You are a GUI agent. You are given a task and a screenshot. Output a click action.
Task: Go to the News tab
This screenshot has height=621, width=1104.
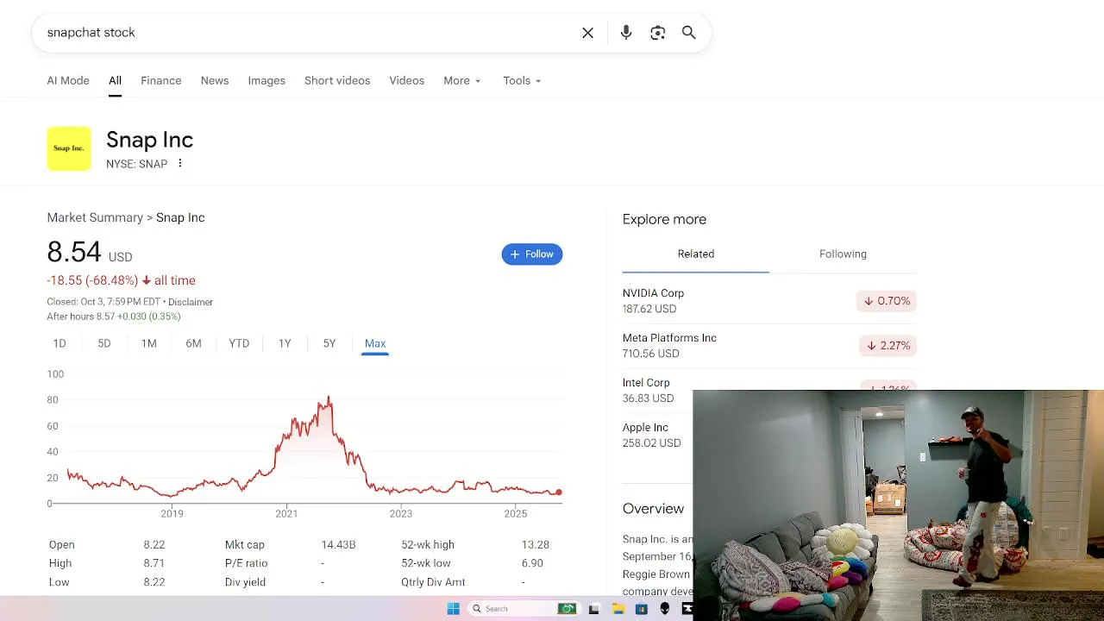215,80
